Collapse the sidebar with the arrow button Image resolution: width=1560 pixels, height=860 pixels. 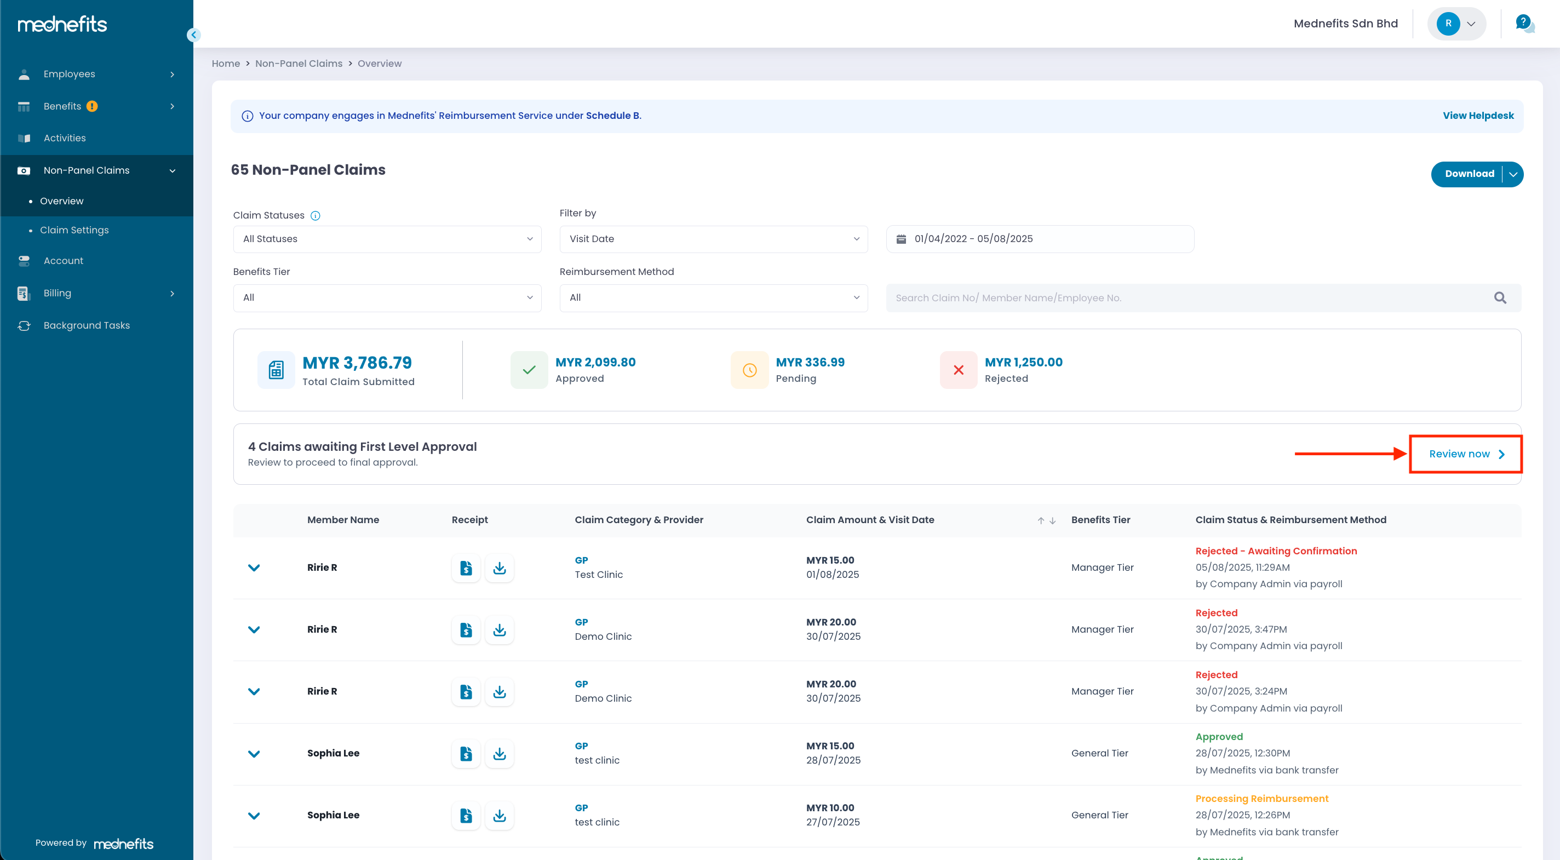[193, 35]
